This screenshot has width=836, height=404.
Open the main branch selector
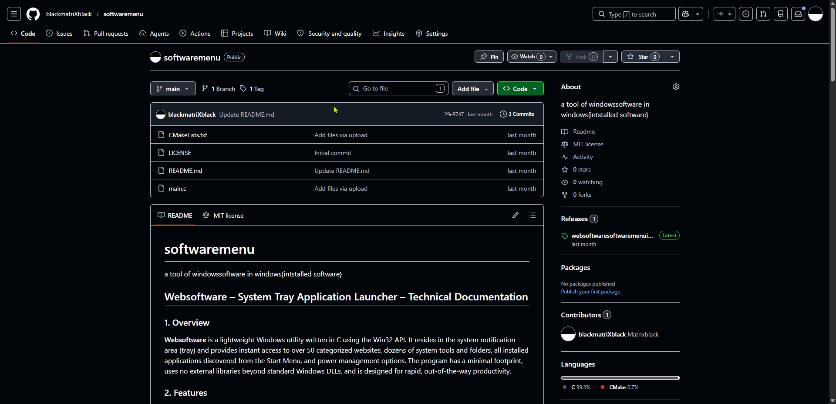(x=173, y=88)
